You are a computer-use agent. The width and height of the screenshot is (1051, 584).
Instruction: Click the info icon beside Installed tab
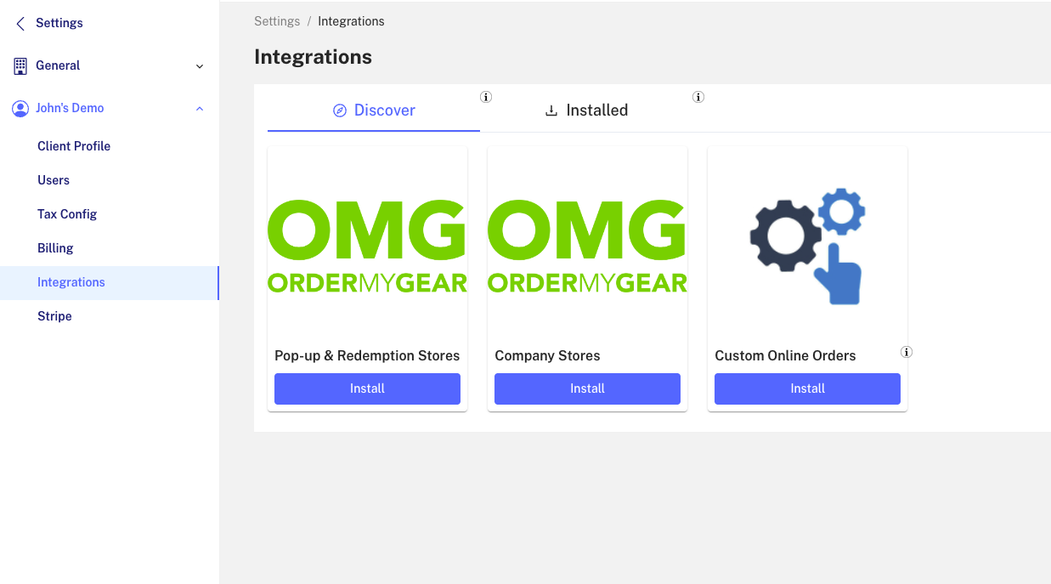[698, 97]
